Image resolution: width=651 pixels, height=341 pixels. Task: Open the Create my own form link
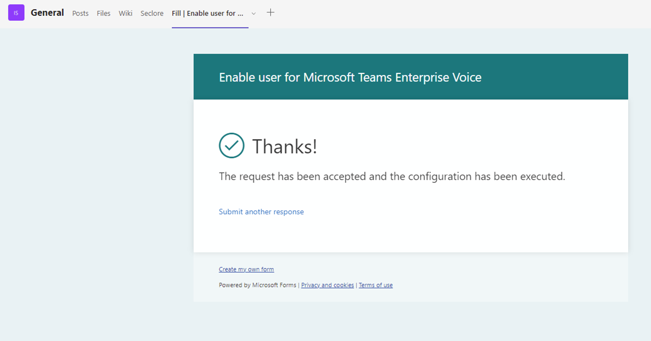coord(246,269)
